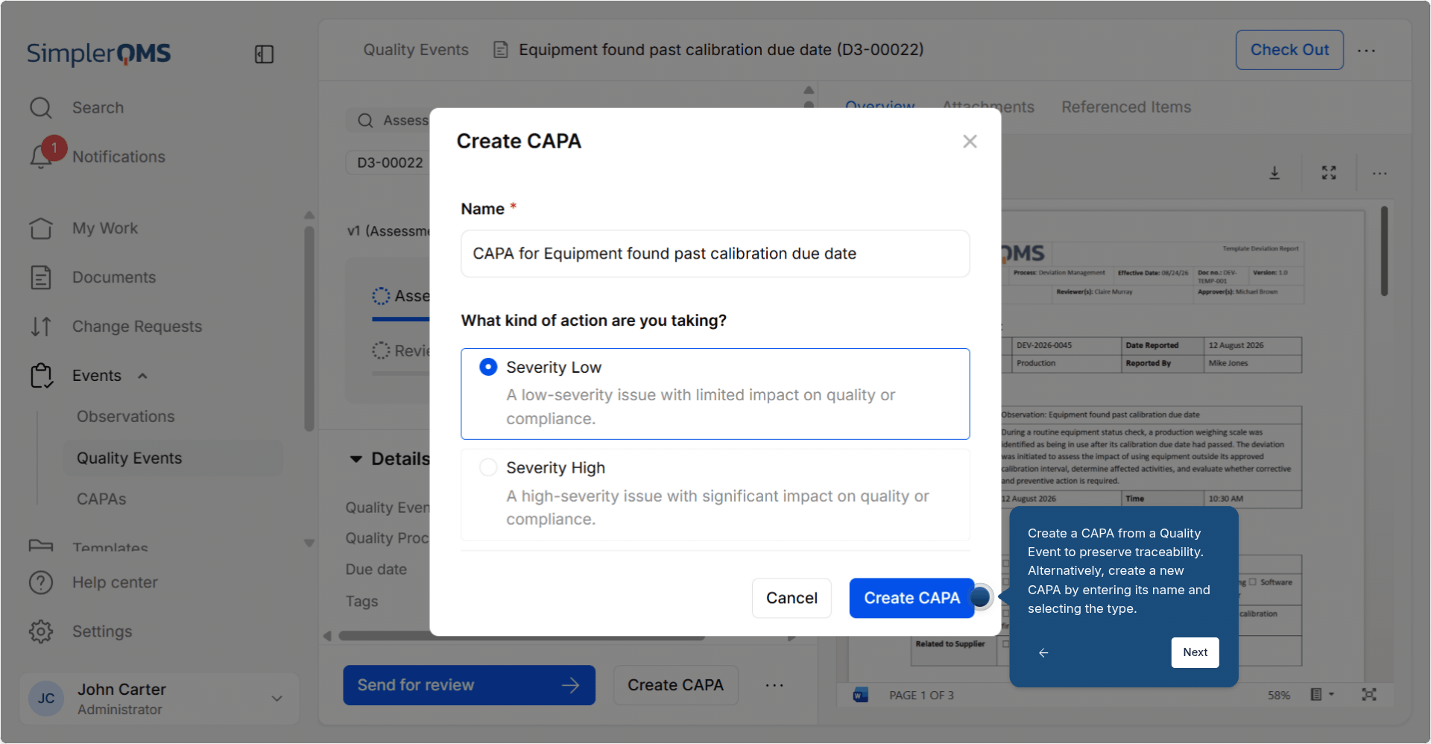Collapse the Details section
Viewport: 1431px width, 744px height.
(x=356, y=459)
